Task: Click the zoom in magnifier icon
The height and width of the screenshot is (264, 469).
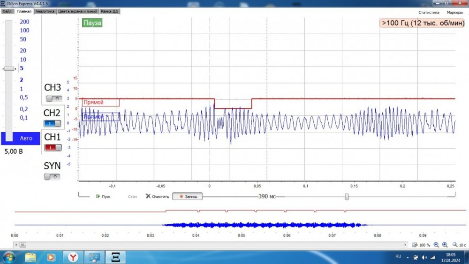Action: coord(445,245)
